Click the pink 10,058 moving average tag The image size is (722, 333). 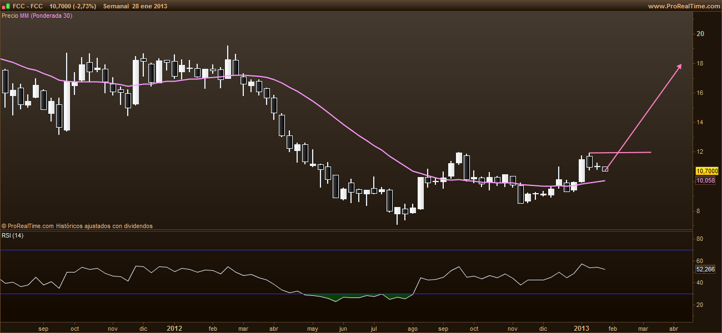pyautogui.click(x=705, y=180)
